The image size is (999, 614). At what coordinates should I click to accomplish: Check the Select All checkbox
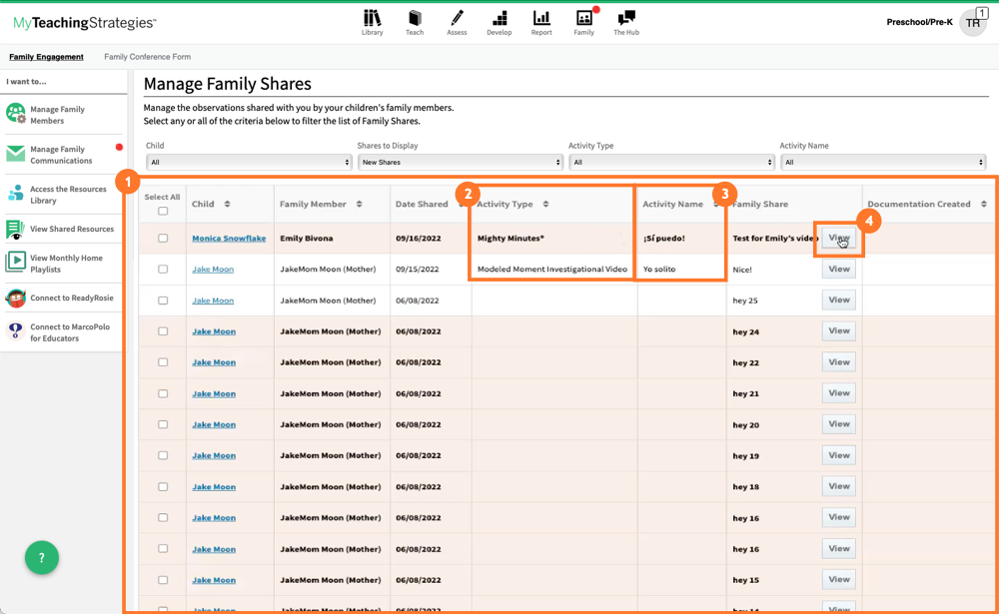[x=162, y=212]
